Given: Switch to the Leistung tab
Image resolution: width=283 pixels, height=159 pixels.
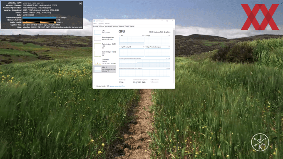Looking at the screenshot, I should (102, 26).
